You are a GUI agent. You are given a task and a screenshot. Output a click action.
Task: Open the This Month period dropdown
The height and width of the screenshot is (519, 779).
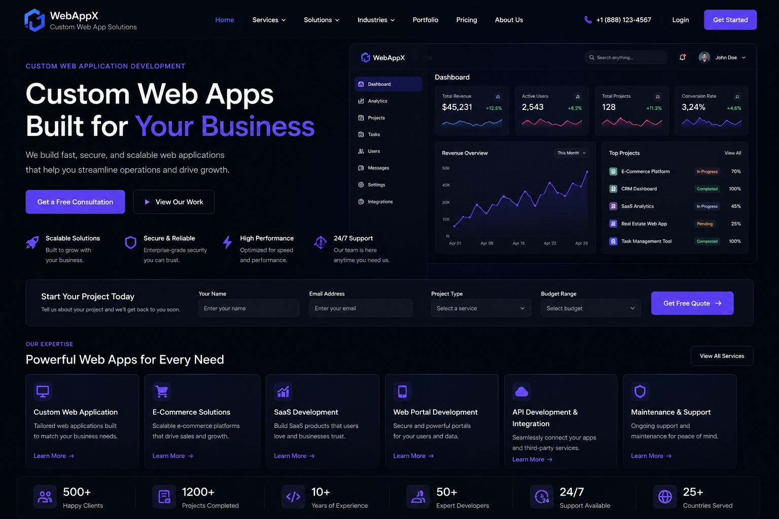click(x=572, y=153)
